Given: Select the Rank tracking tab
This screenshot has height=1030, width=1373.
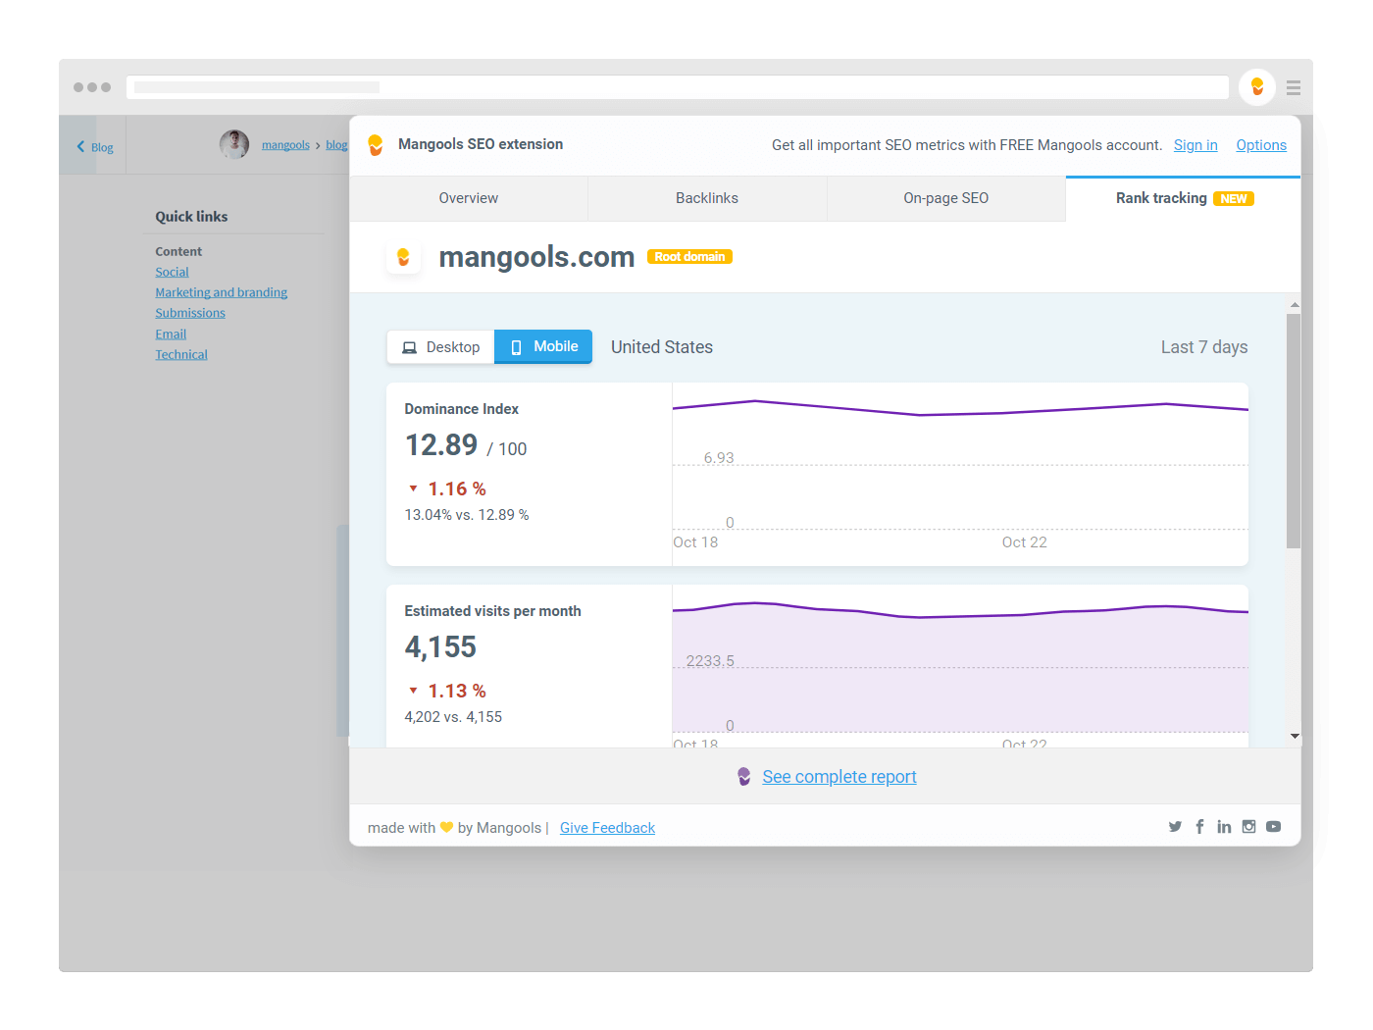Looking at the screenshot, I should [x=1184, y=198].
